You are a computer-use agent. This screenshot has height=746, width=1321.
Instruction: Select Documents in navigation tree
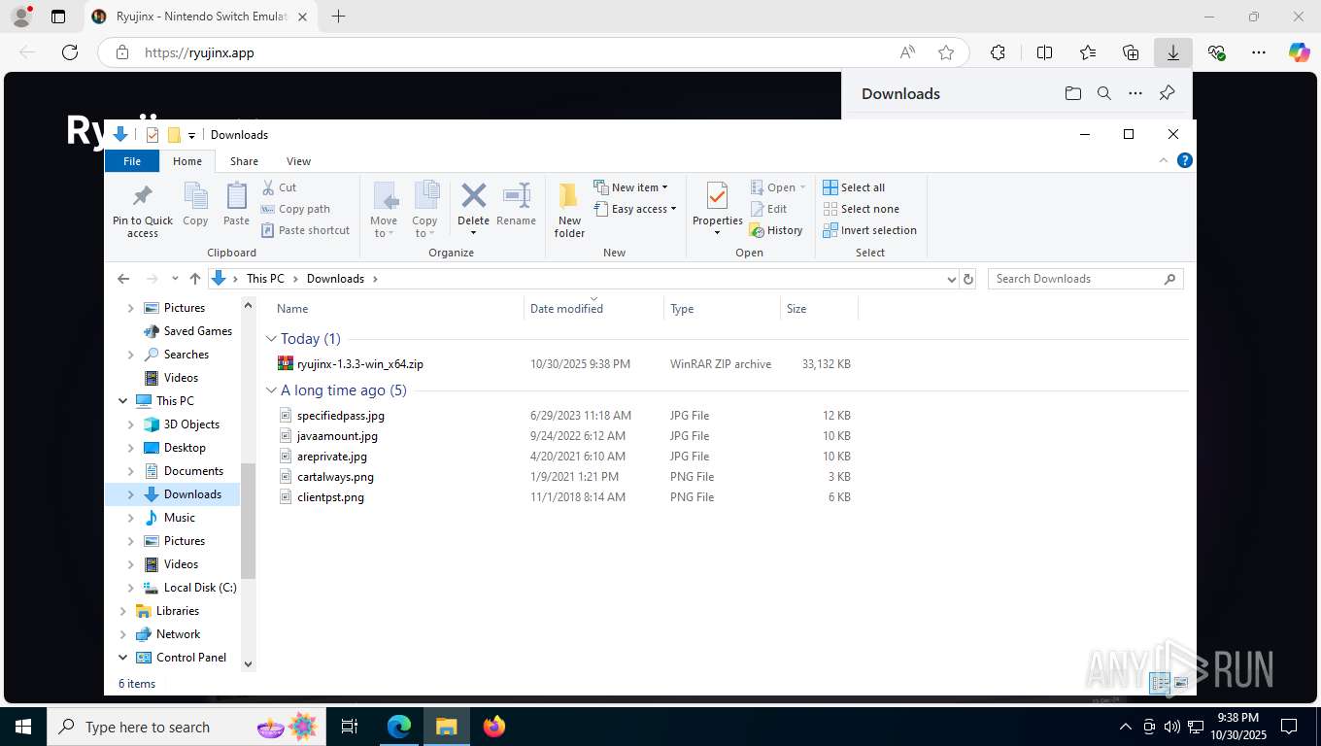[193, 471]
